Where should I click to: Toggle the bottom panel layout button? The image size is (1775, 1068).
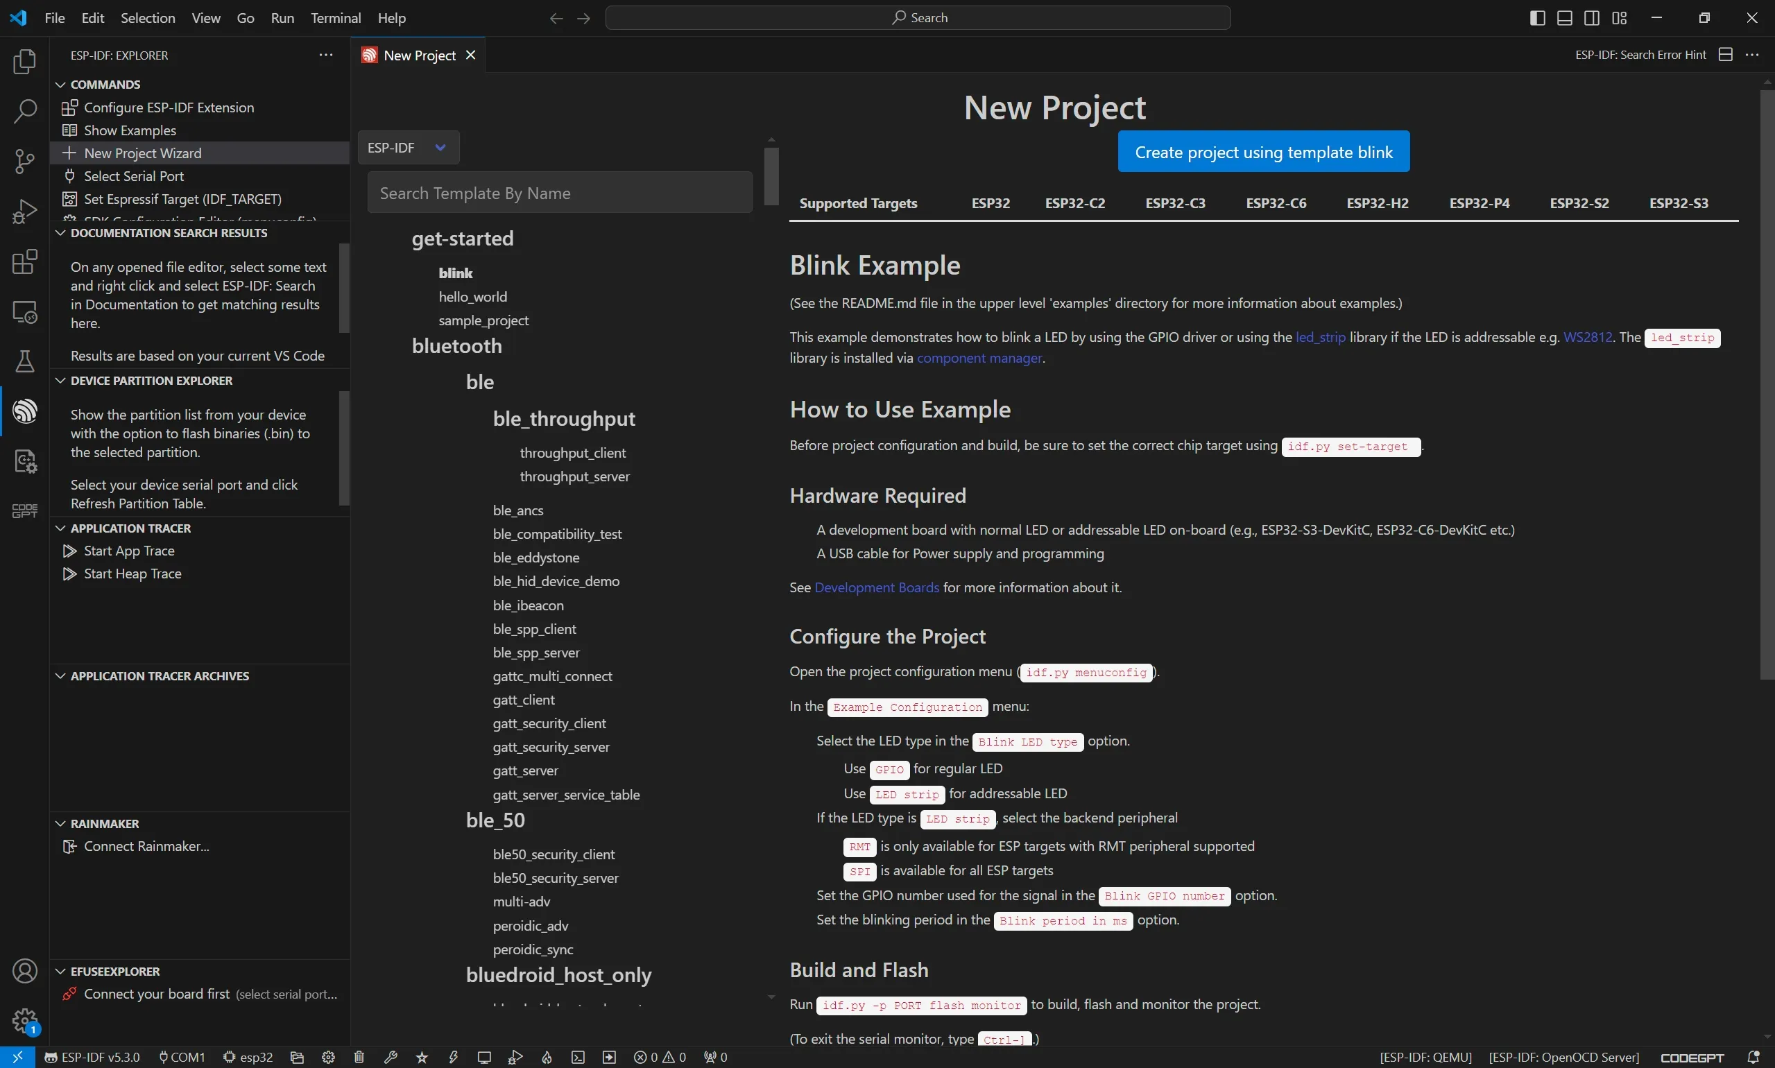[1564, 18]
